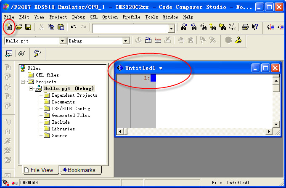Open the Edit menu

click(x=24, y=17)
